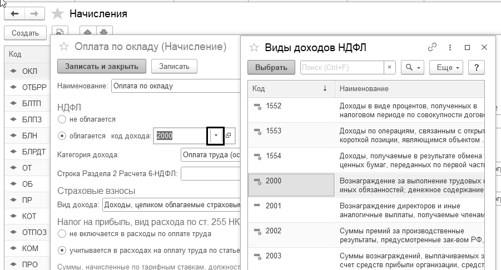Click the forward navigation arrow
This screenshot has width=501, height=270.
[34, 14]
